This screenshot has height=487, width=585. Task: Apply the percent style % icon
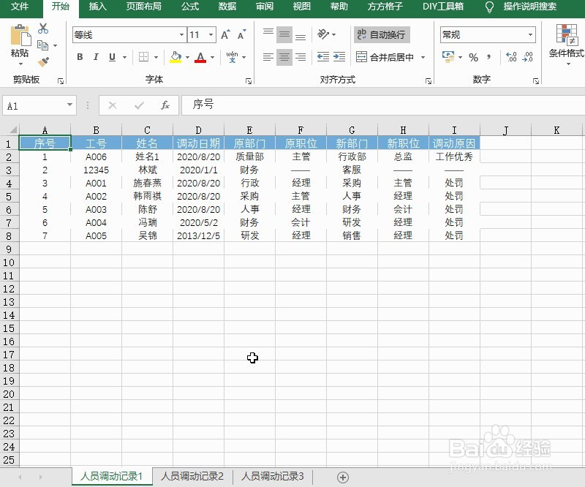pos(473,56)
